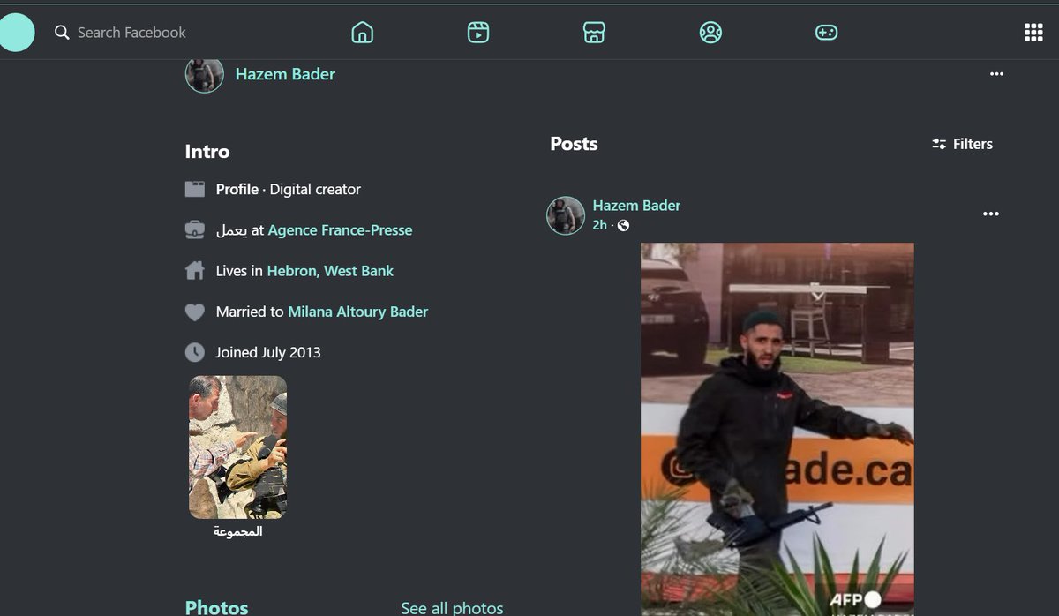This screenshot has height=616, width=1059.
Task: Click the heart relationship icon
Action: (x=195, y=312)
